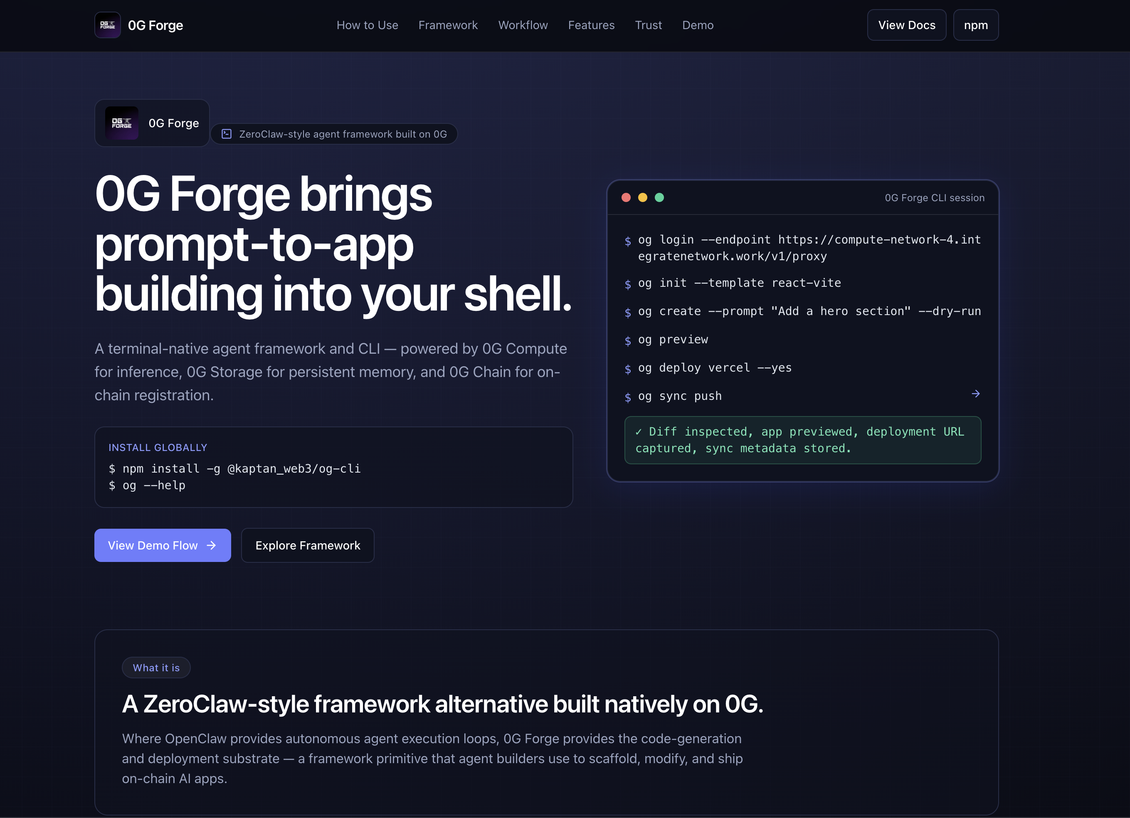Click the 'og sync push' command text

point(680,396)
